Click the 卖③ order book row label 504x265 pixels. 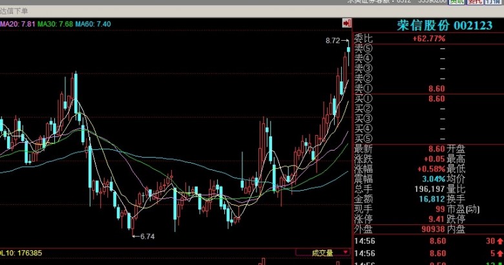point(363,69)
